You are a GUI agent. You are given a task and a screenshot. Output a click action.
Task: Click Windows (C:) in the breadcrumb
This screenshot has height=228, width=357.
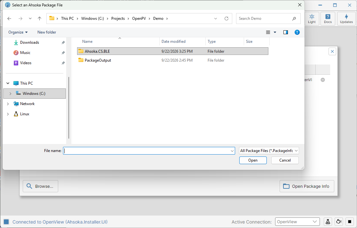(92, 19)
